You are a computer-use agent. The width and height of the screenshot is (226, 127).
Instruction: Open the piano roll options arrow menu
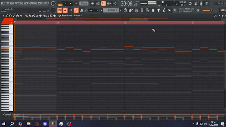3,16
